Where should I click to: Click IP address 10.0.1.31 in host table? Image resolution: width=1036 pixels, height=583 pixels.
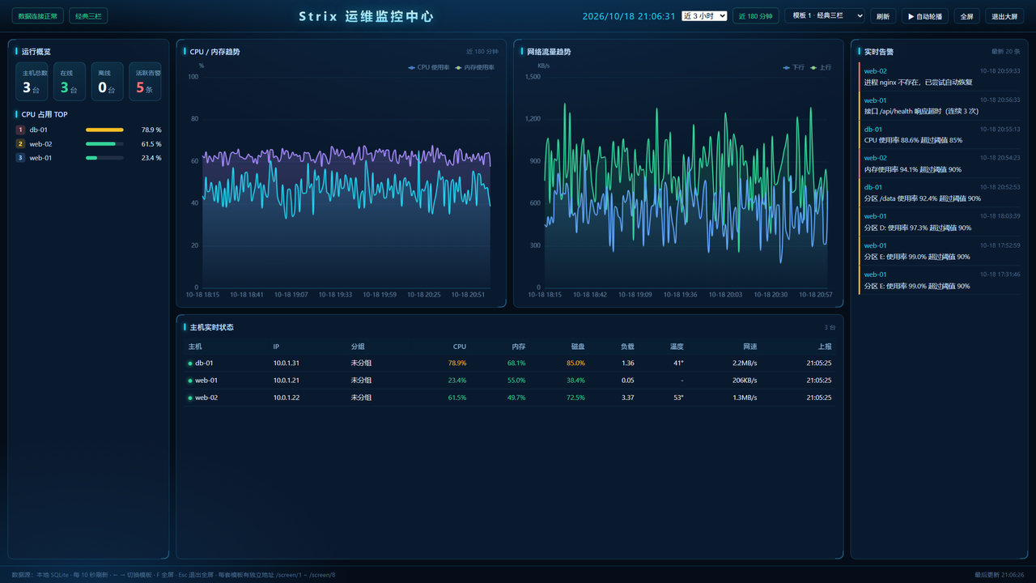click(x=287, y=364)
